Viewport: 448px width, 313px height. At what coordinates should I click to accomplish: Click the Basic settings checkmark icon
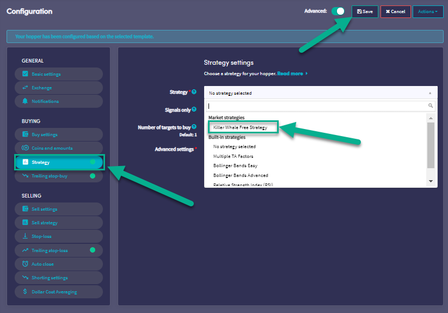click(25, 74)
